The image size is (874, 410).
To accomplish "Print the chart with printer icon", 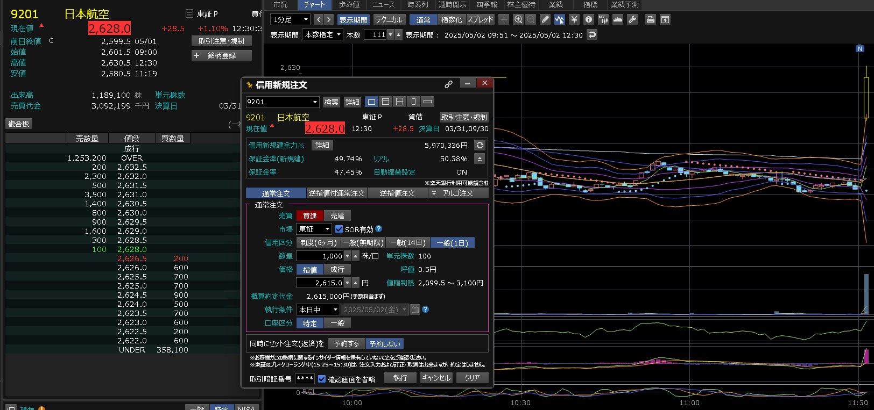I will click(x=650, y=19).
